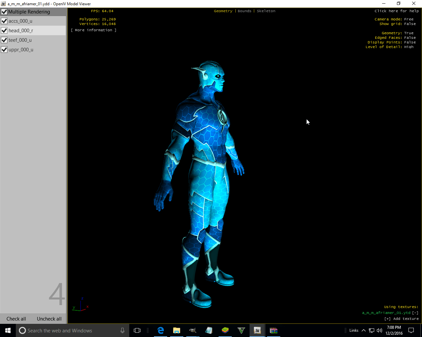
Task: Select the a_m_m_afriamer_01.ytd texture entry
Action: click(386, 313)
